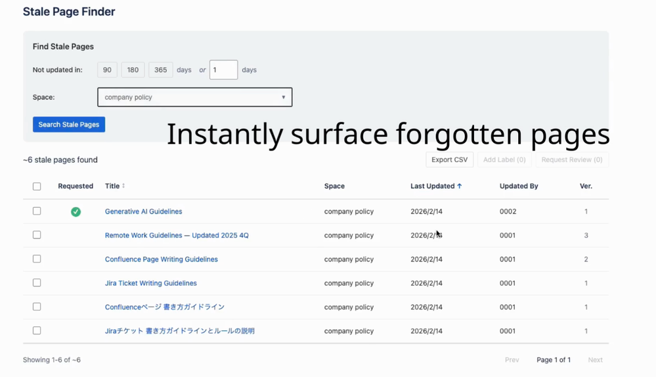This screenshot has height=377, width=656.
Task: Check the Confluence Page Writing Guidelines row checkbox
Action: point(37,259)
